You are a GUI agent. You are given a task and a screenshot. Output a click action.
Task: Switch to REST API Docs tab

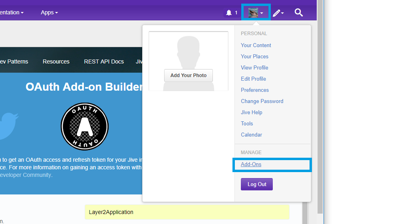click(x=104, y=61)
